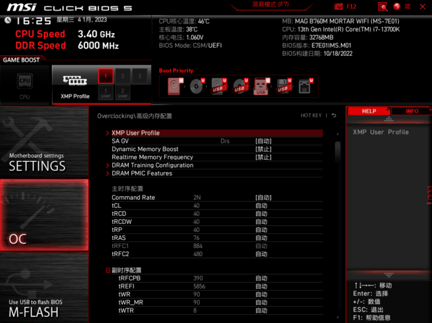Open the BIOS search magnifier icon

[x=383, y=6]
